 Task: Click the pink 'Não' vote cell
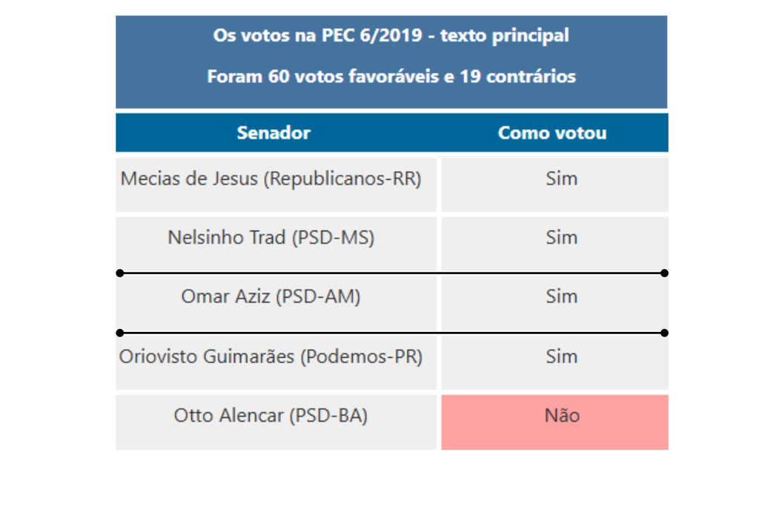(554, 422)
